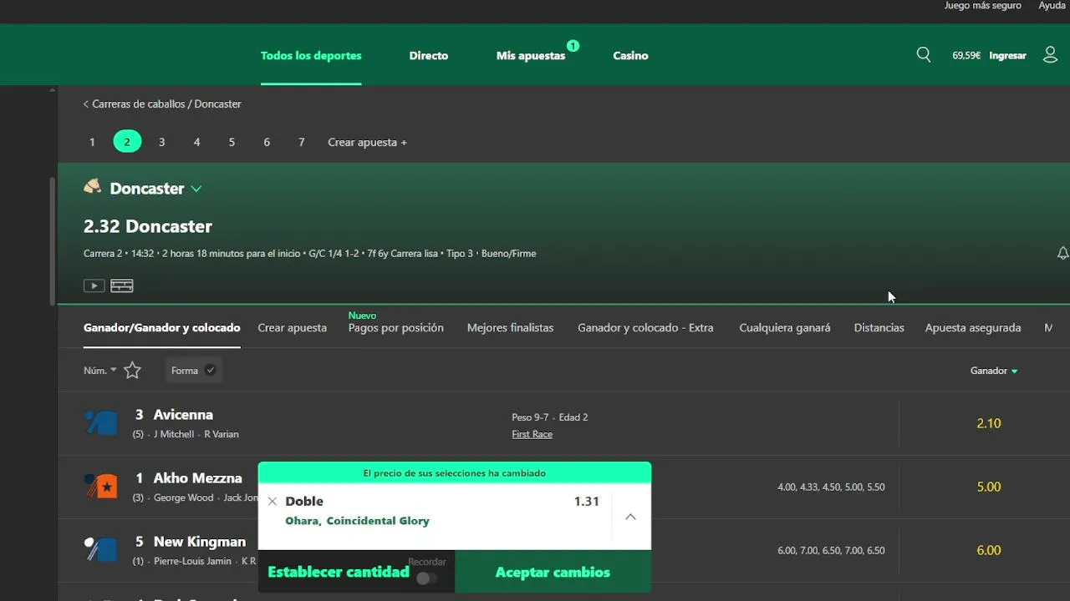Click Aceptar cambios button
The height and width of the screenshot is (601, 1070).
pyautogui.click(x=553, y=573)
